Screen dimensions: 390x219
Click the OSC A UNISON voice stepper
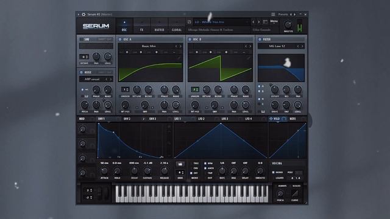(126, 89)
